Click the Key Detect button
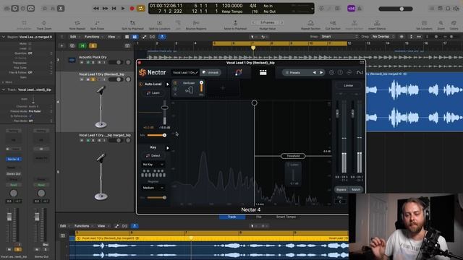This screenshot has height=260, width=463. 153,156
